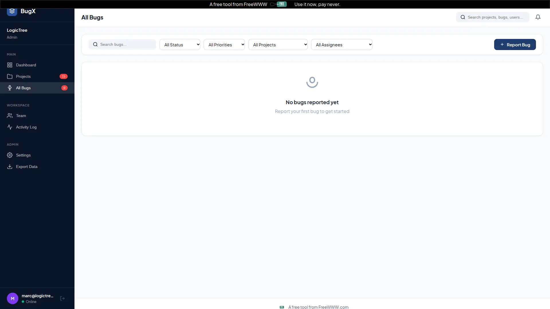Click top banner text A free tool from FreeWWW

[238, 4]
